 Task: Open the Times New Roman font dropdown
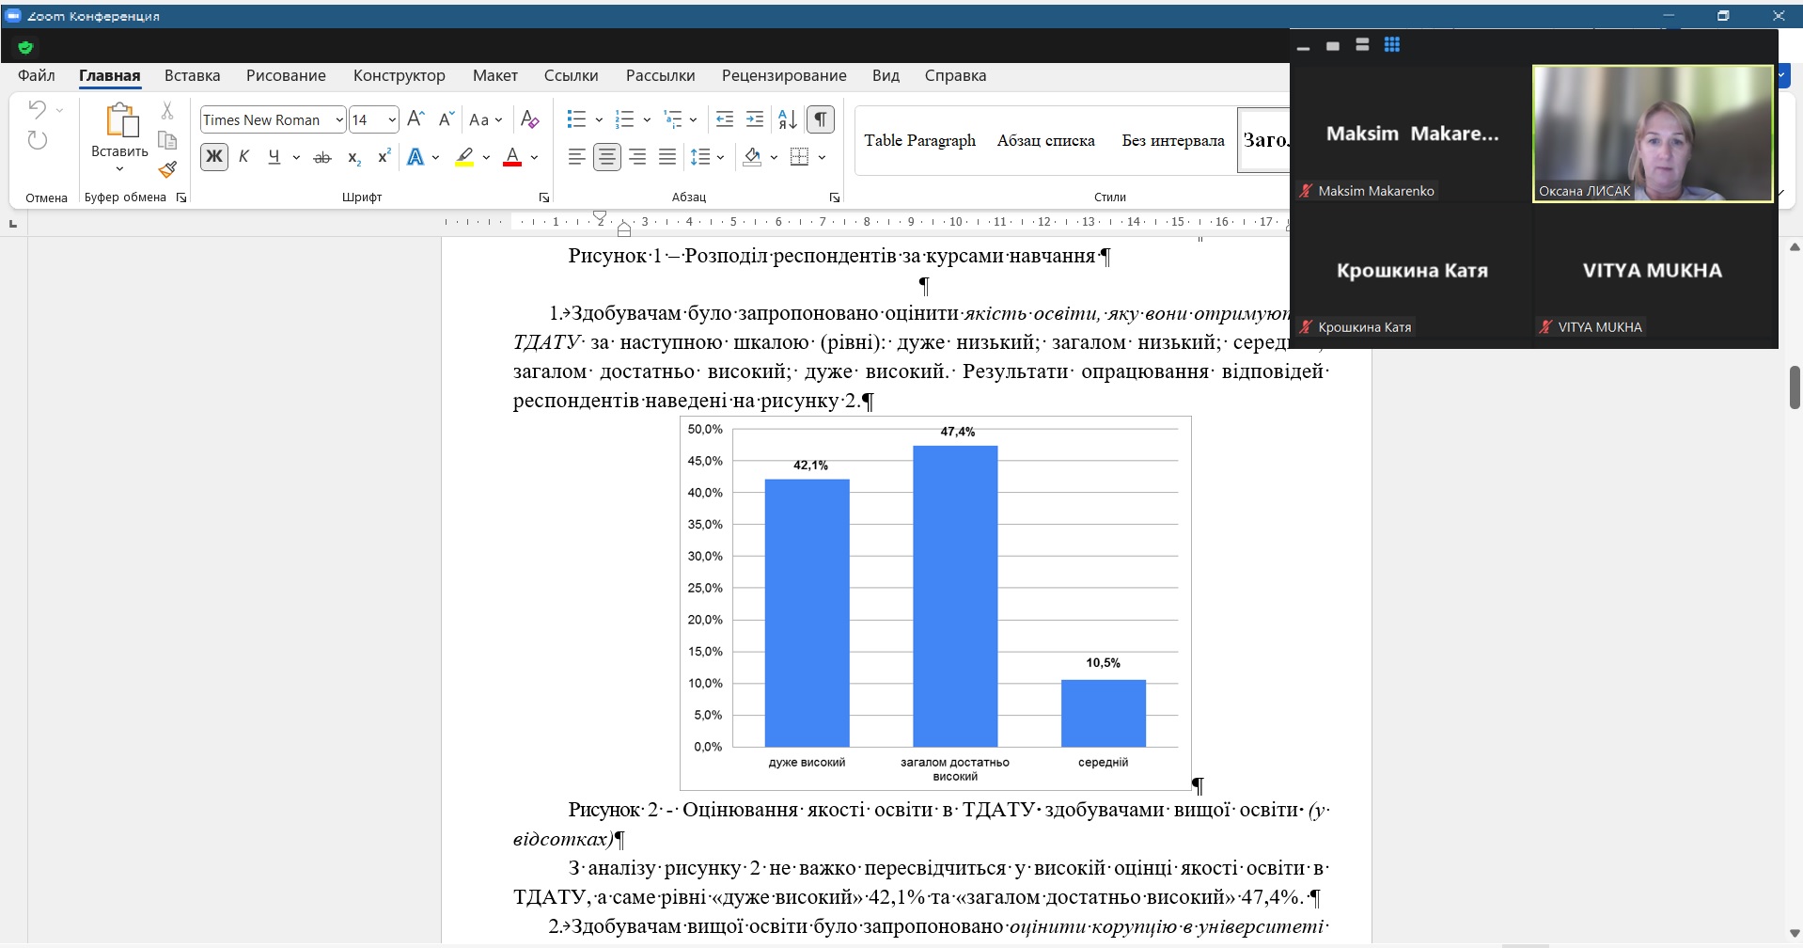tap(339, 120)
